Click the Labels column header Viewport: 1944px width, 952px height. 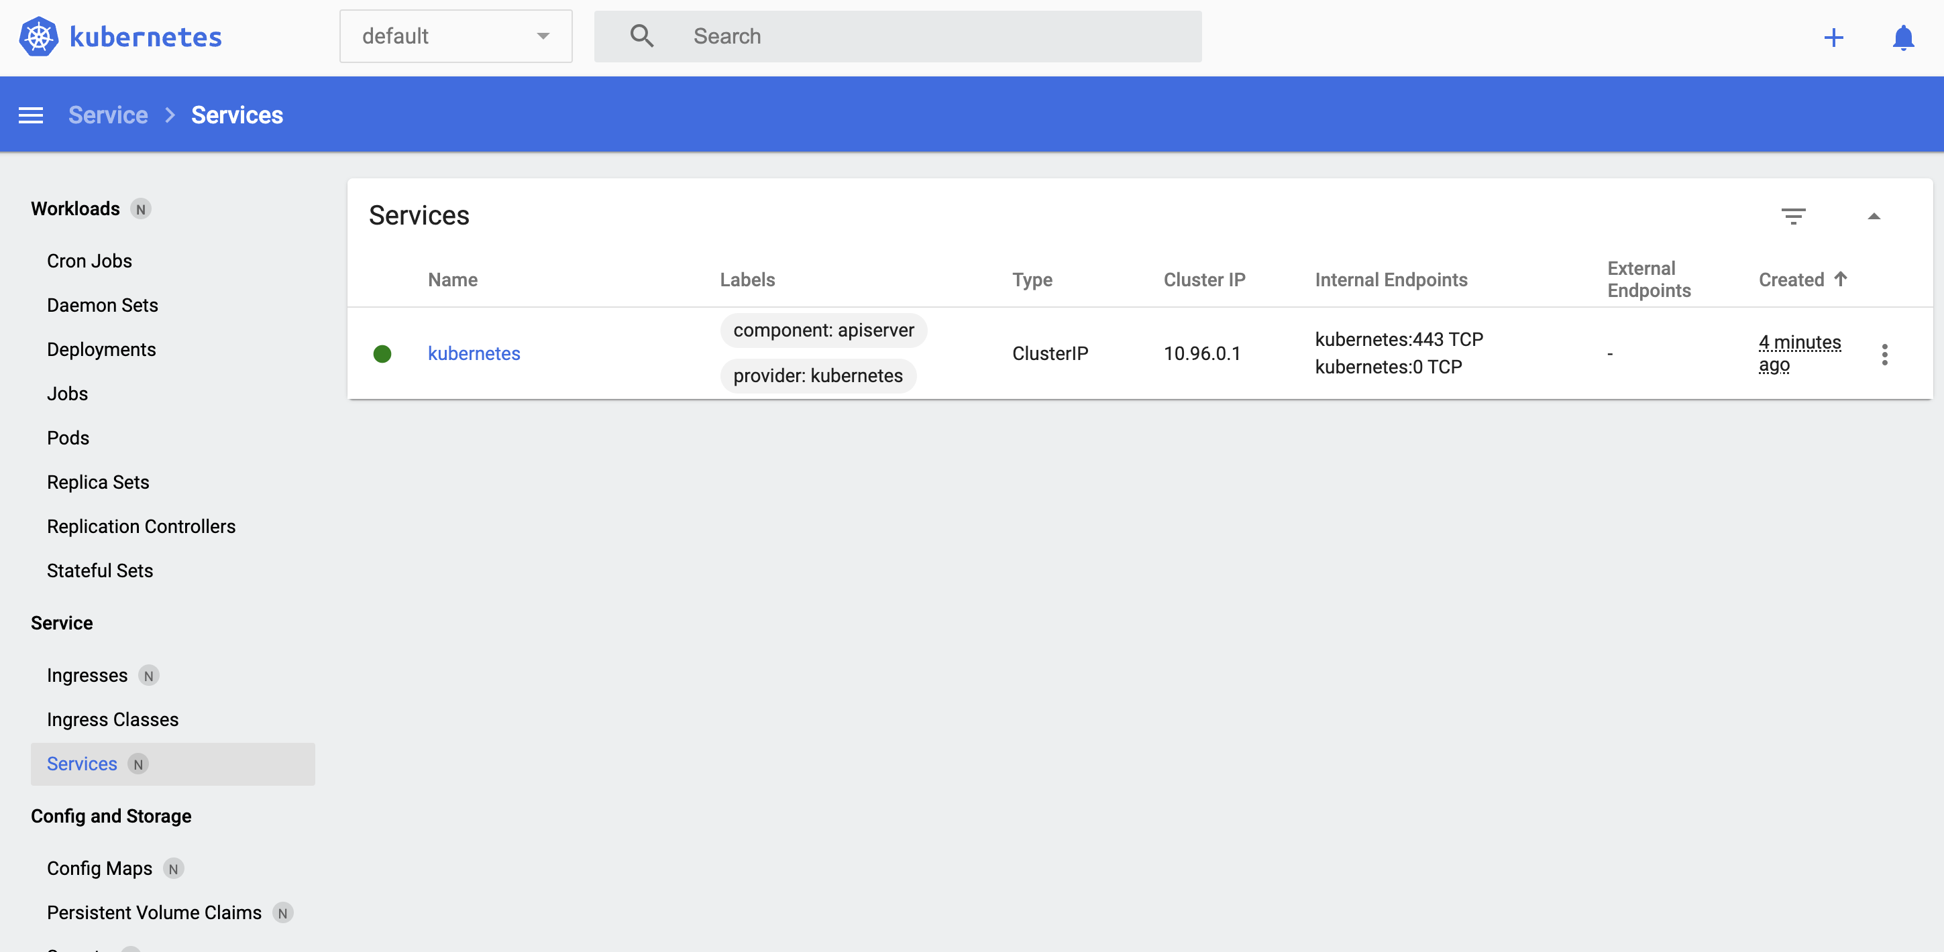click(747, 280)
